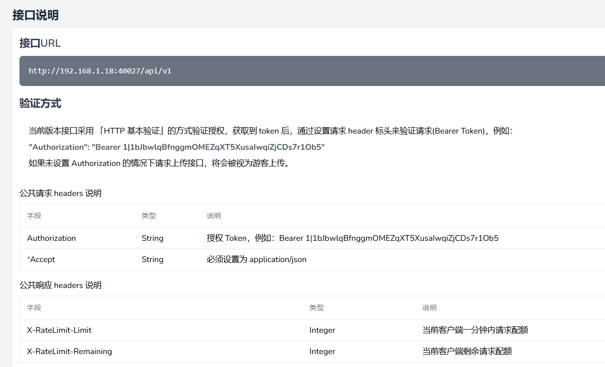Screen dimensions: 605x367
Task: Click the String type in Accept row
Action: [152, 260]
